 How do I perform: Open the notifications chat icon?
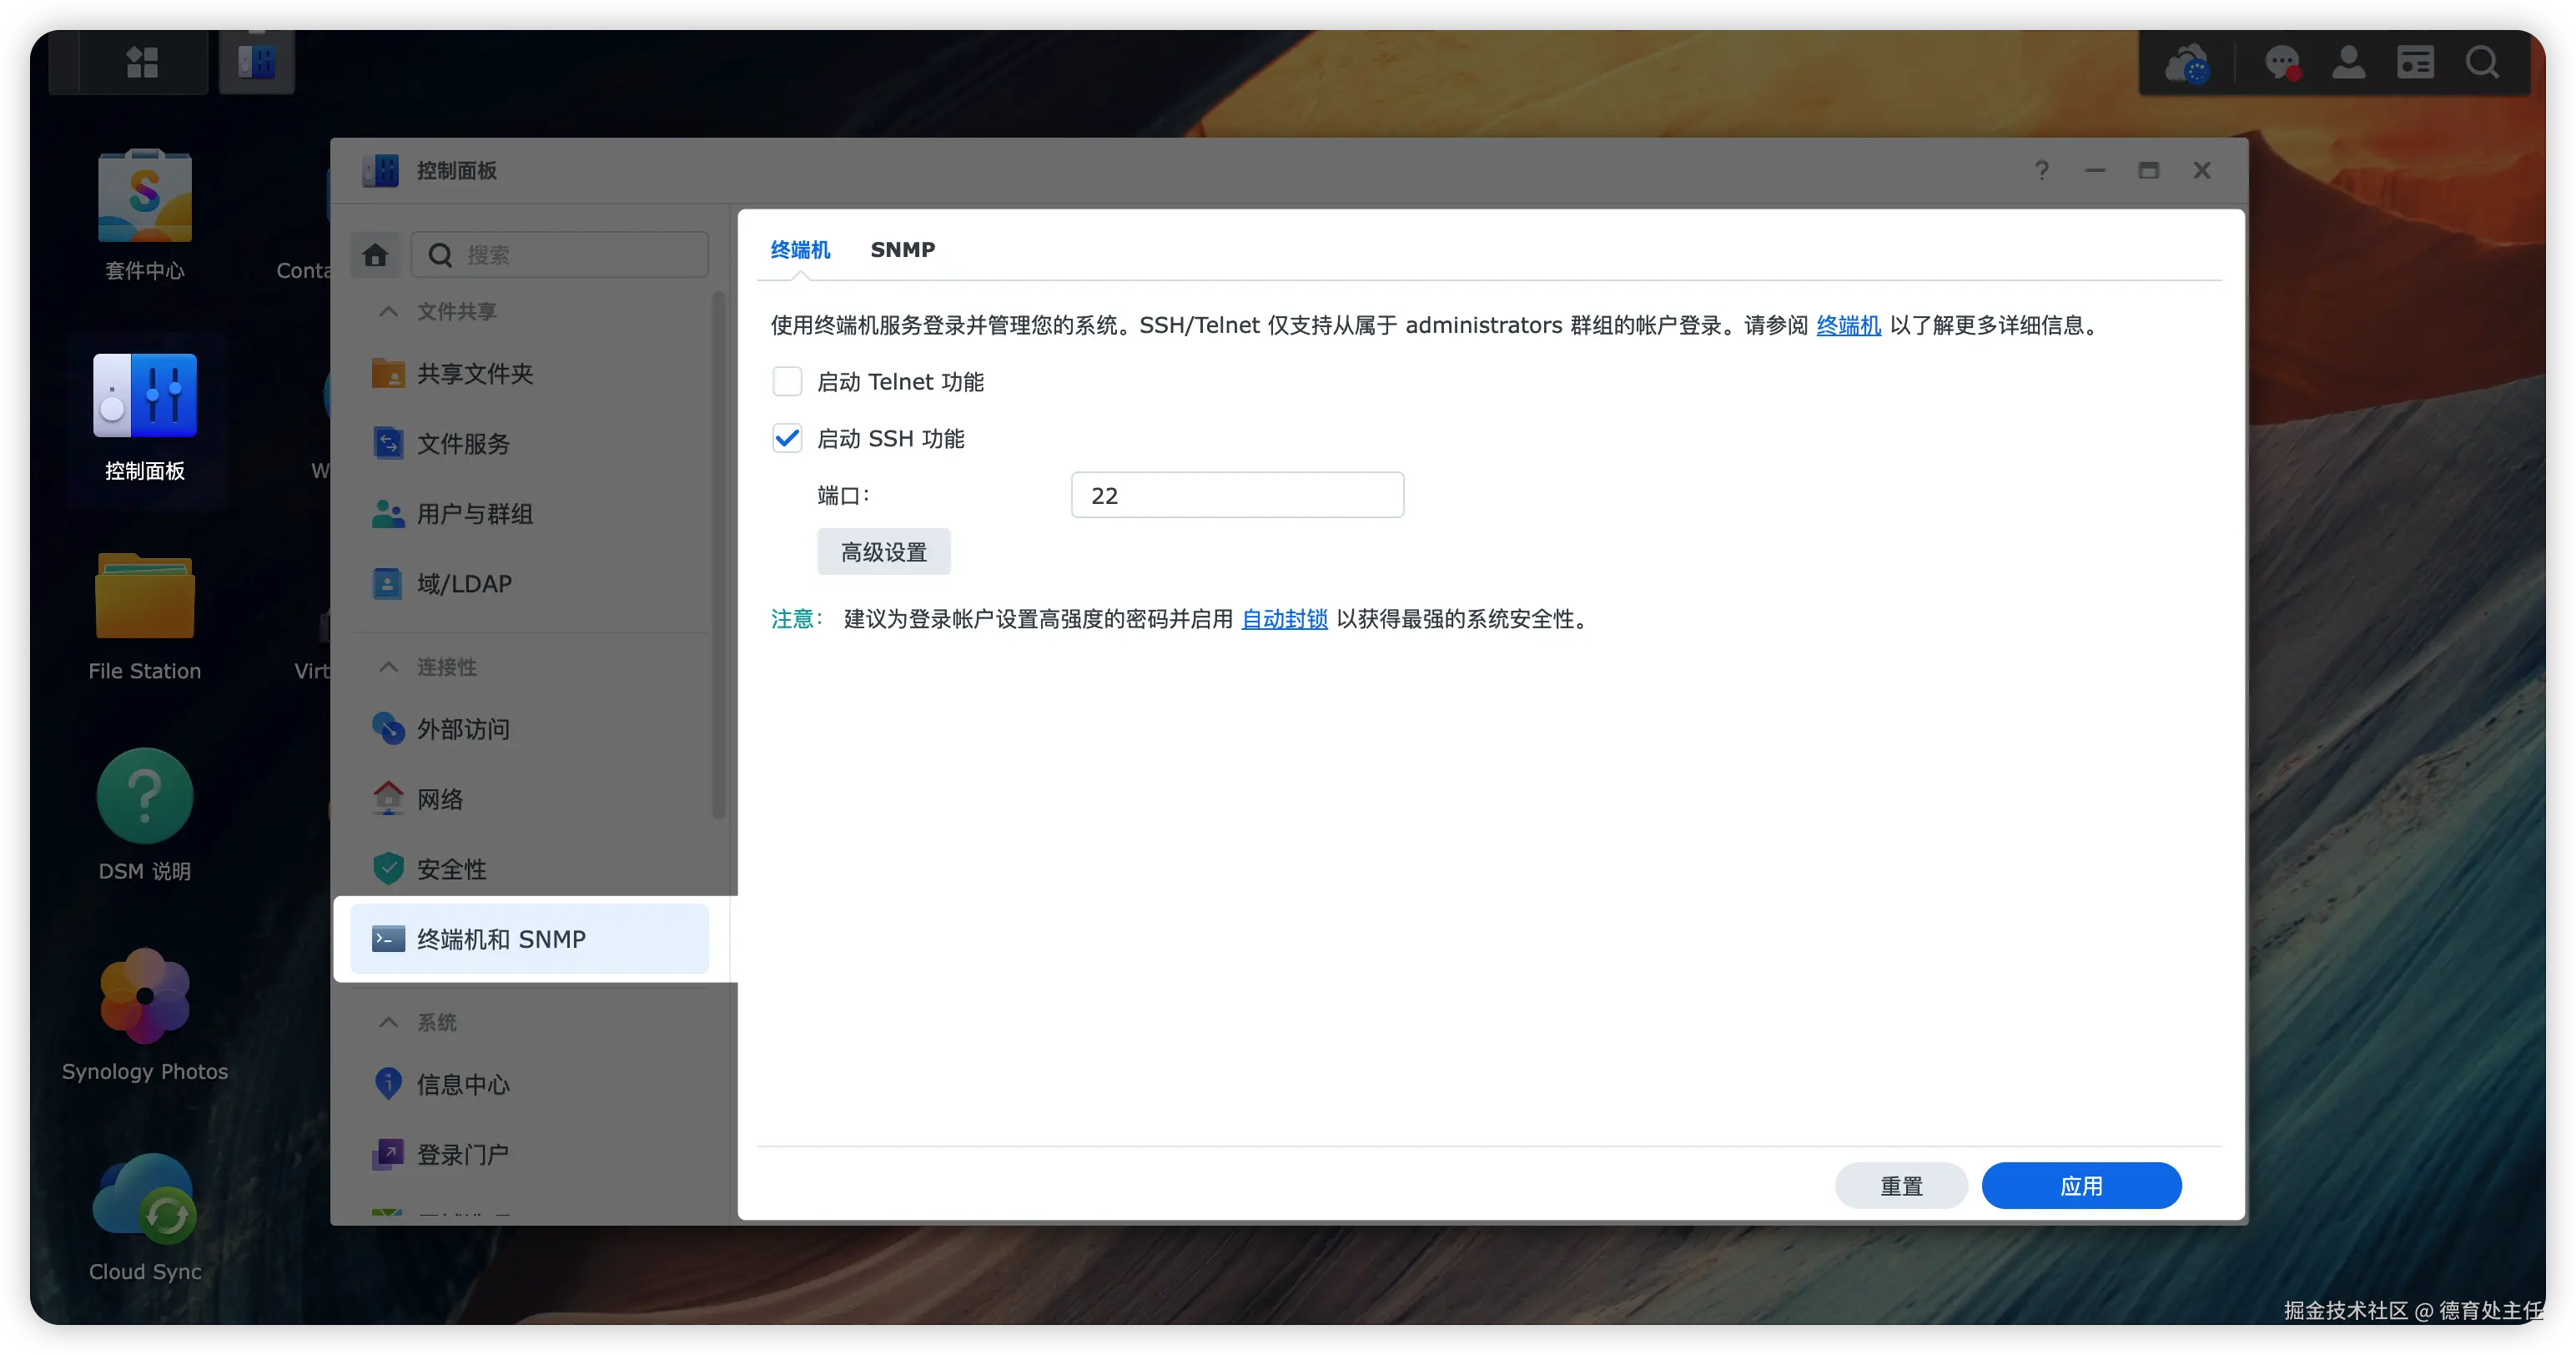pyautogui.click(x=2283, y=62)
